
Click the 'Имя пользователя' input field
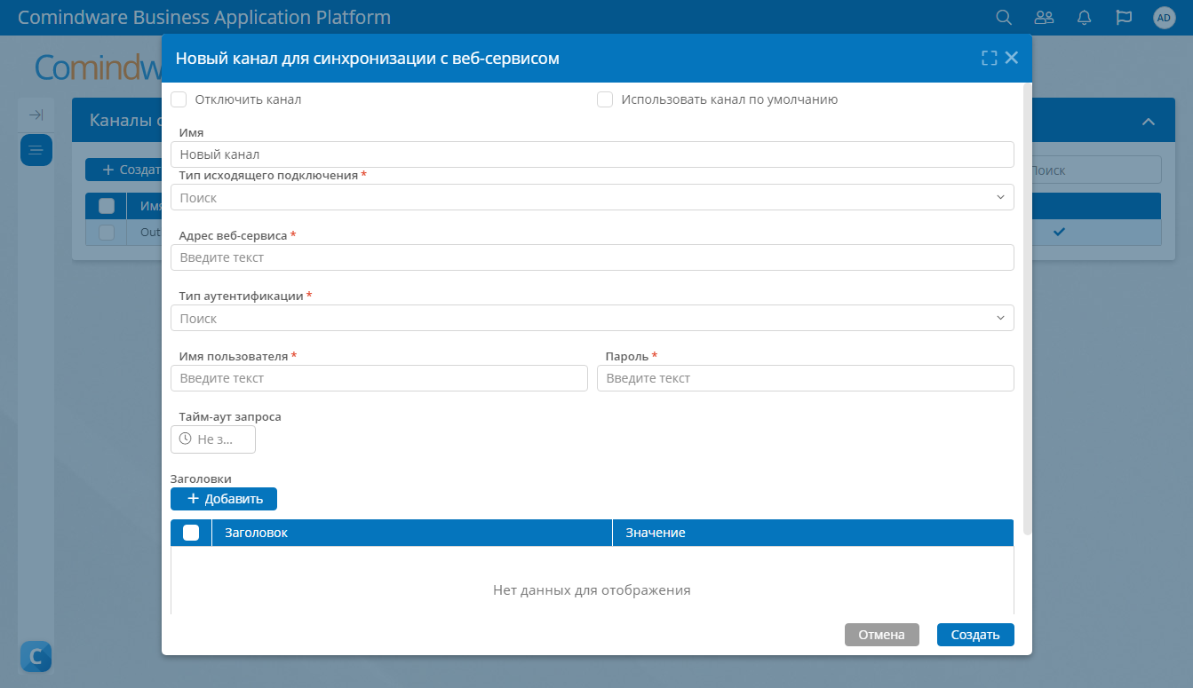[x=379, y=378]
